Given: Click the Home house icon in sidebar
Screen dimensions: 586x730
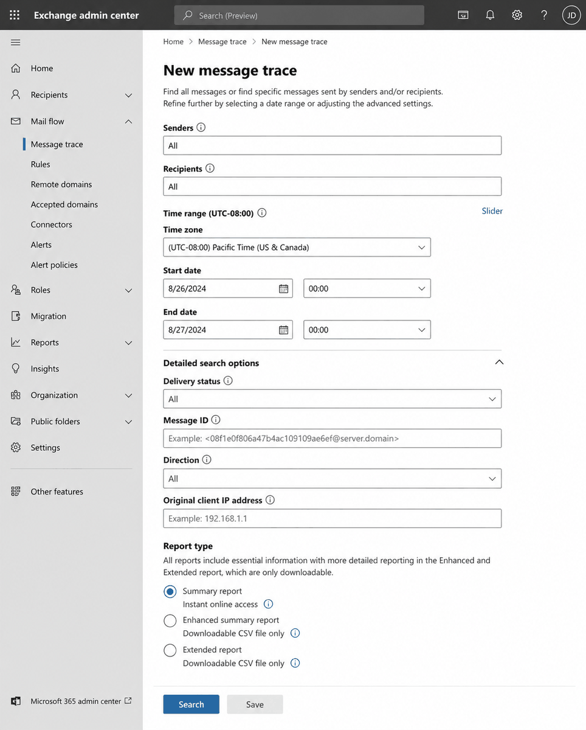Looking at the screenshot, I should [x=16, y=68].
